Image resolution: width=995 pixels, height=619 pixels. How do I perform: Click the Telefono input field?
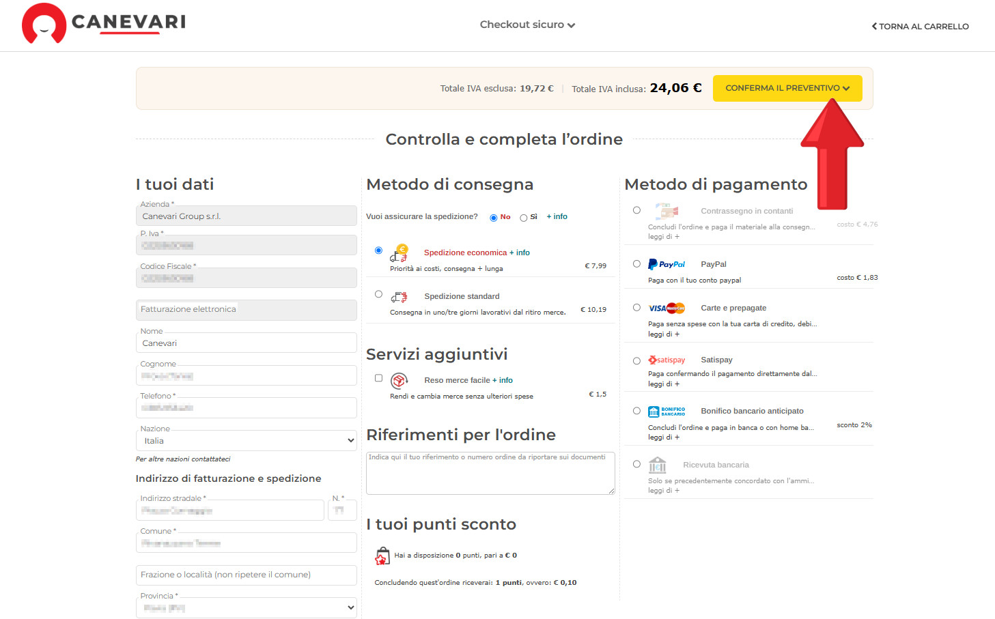pos(247,407)
